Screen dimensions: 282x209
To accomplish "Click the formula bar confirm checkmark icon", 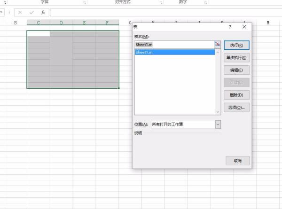I will tap(31, 12).
